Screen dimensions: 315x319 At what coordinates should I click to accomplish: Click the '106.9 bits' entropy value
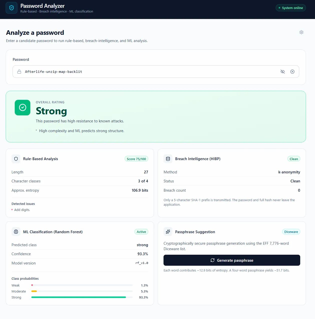click(x=140, y=190)
